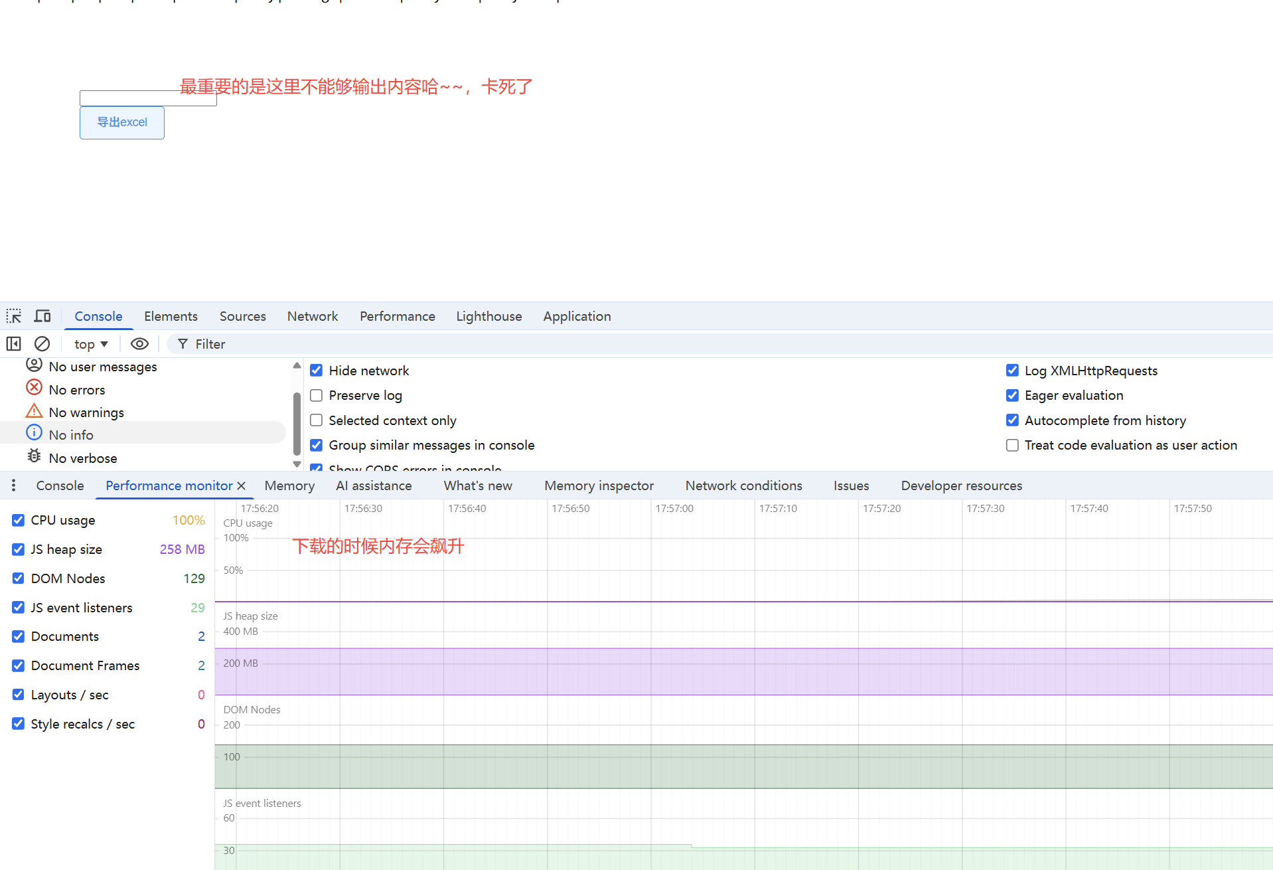This screenshot has width=1273, height=870.
Task: Click the 129 DOM Nodes value
Action: (194, 578)
